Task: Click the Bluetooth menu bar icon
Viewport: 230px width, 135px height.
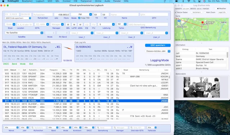Action: 183,1
